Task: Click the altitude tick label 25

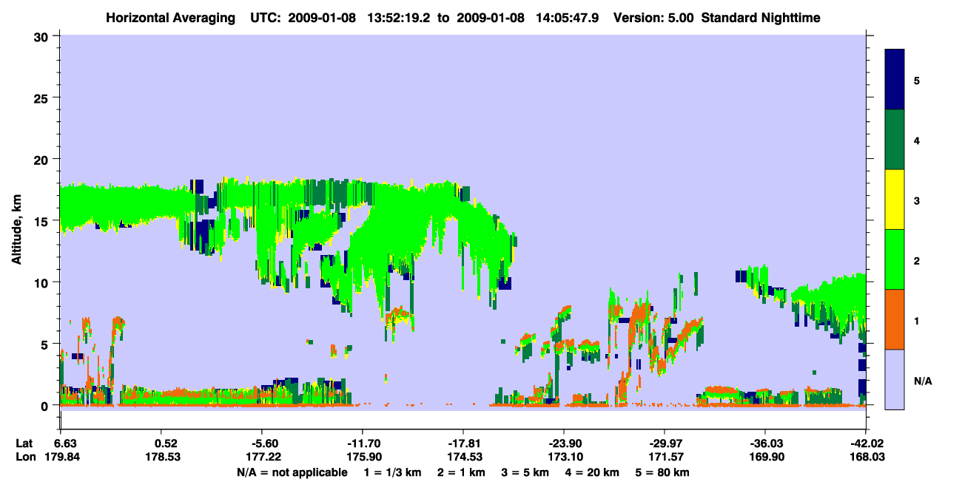Action: tap(43, 98)
